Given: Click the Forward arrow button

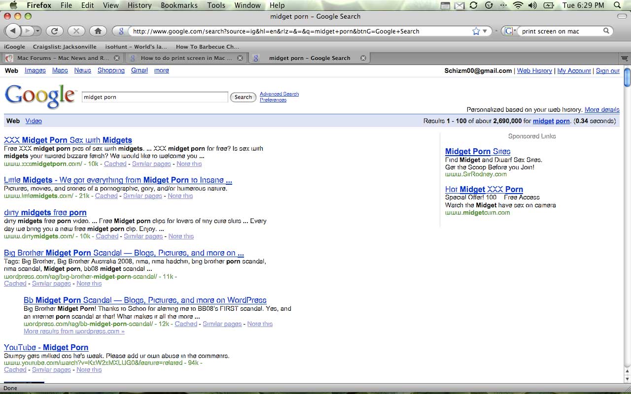Looking at the screenshot, I should pos(29,31).
